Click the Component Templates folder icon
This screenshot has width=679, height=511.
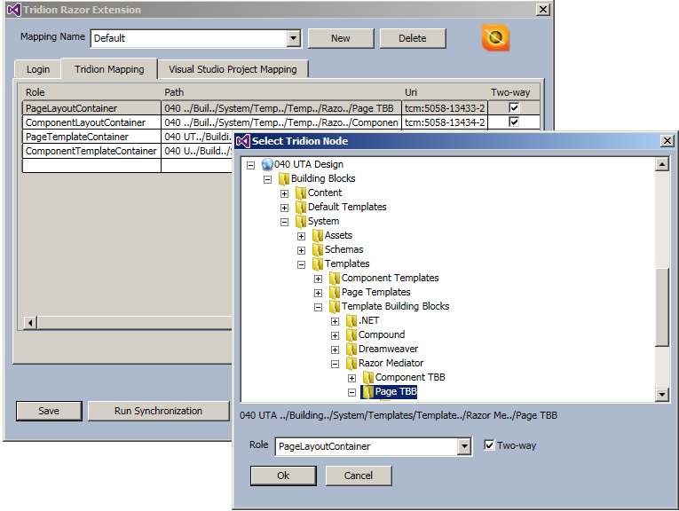(335, 279)
